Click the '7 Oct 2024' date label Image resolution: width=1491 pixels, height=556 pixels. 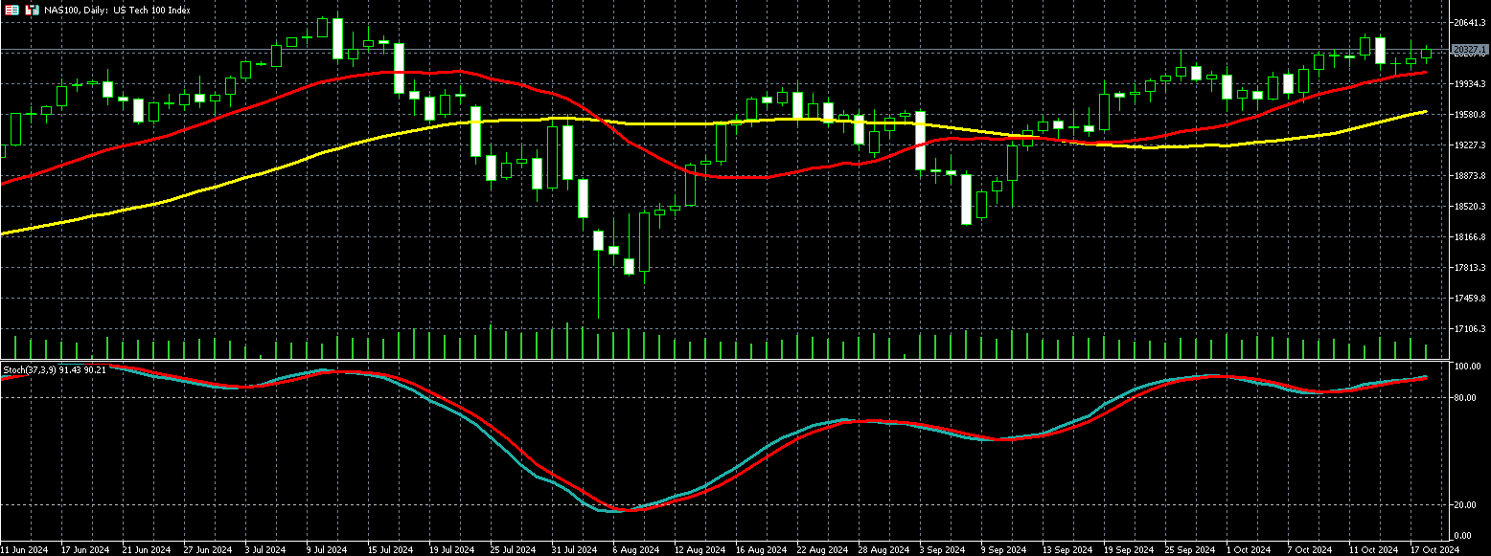(1310, 550)
